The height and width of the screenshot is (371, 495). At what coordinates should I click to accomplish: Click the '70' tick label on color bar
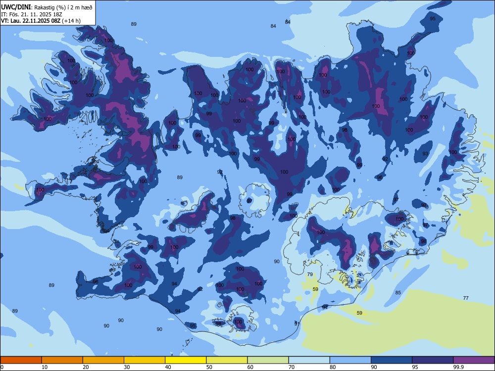click(x=292, y=367)
